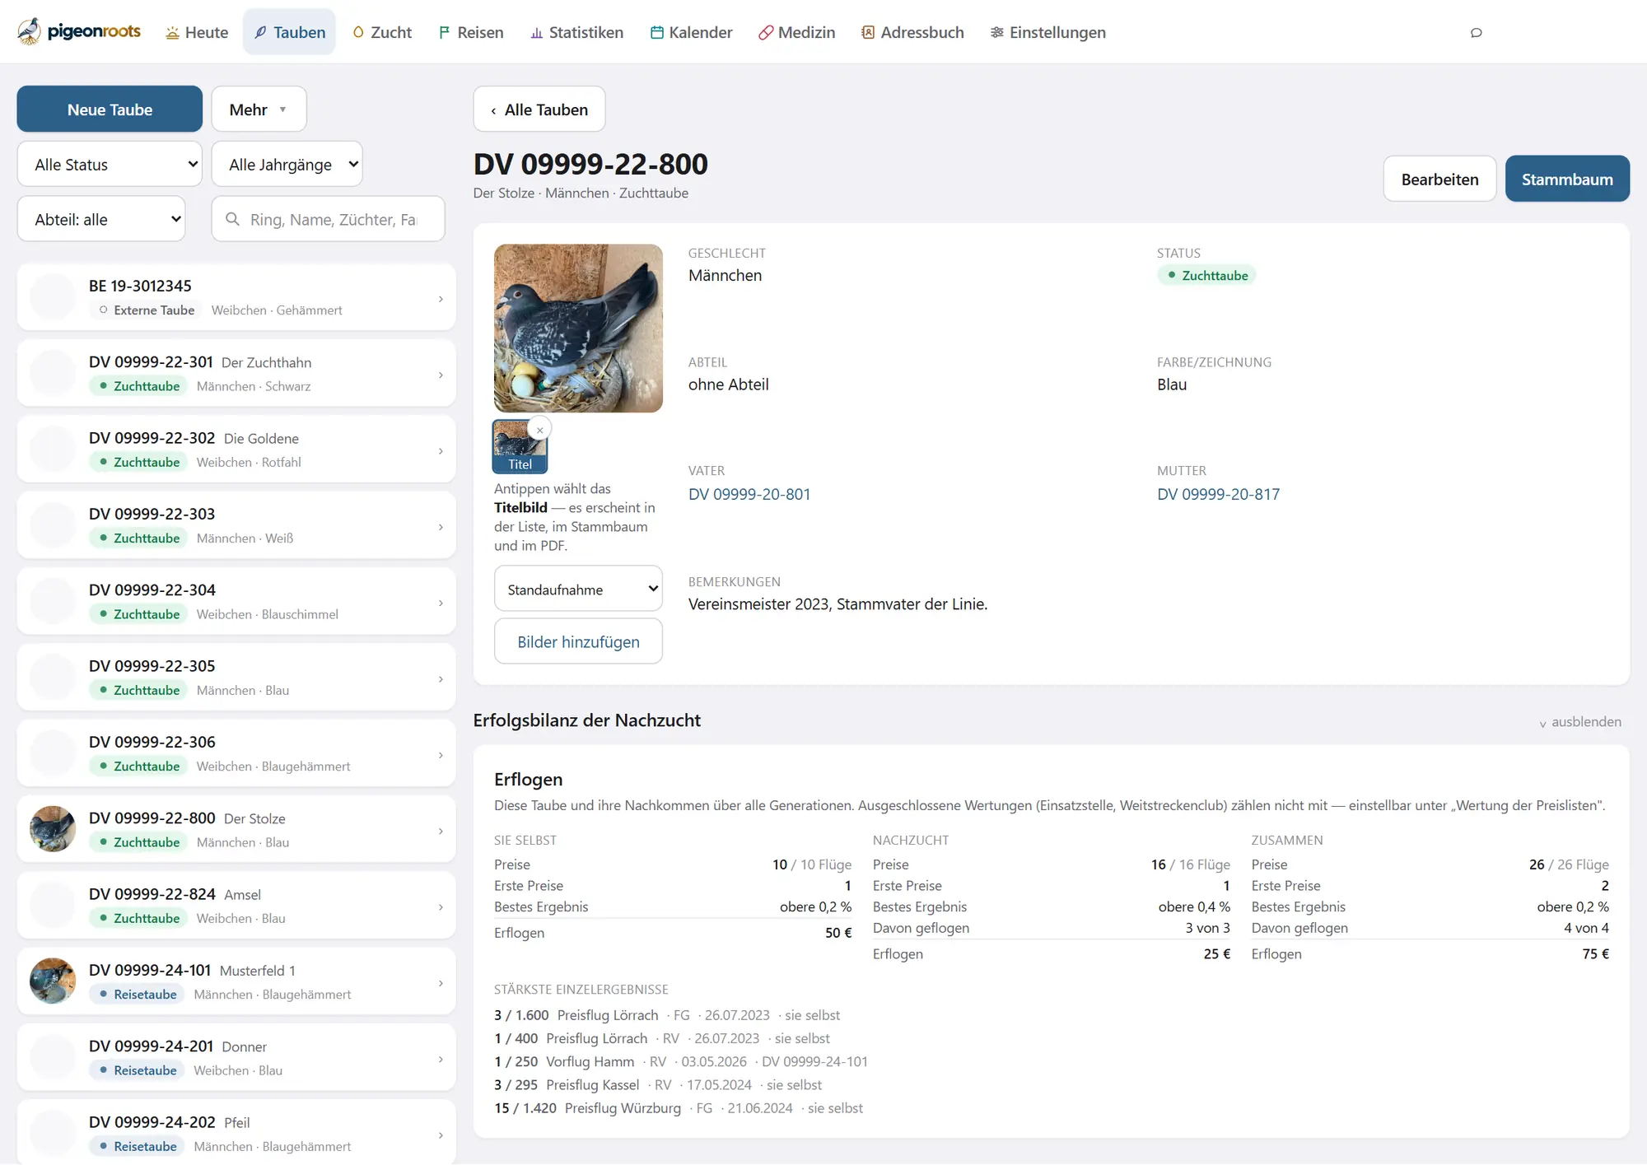1647x1165 pixels.
Task: Click the Titel image thumbnail
Action: [x=520, y=446]
